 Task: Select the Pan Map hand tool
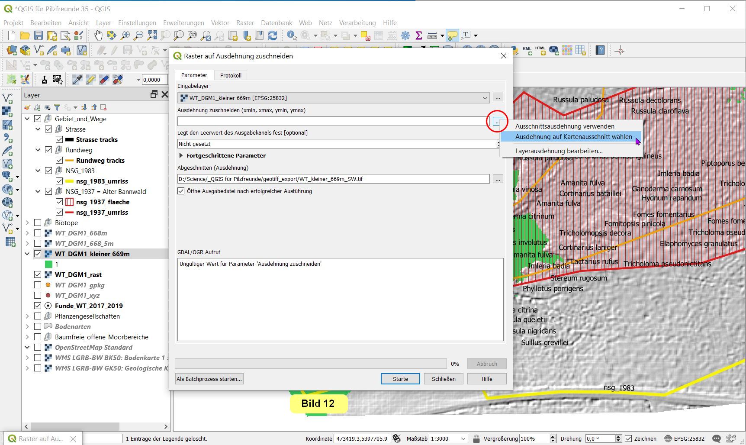tap(99, 35)
